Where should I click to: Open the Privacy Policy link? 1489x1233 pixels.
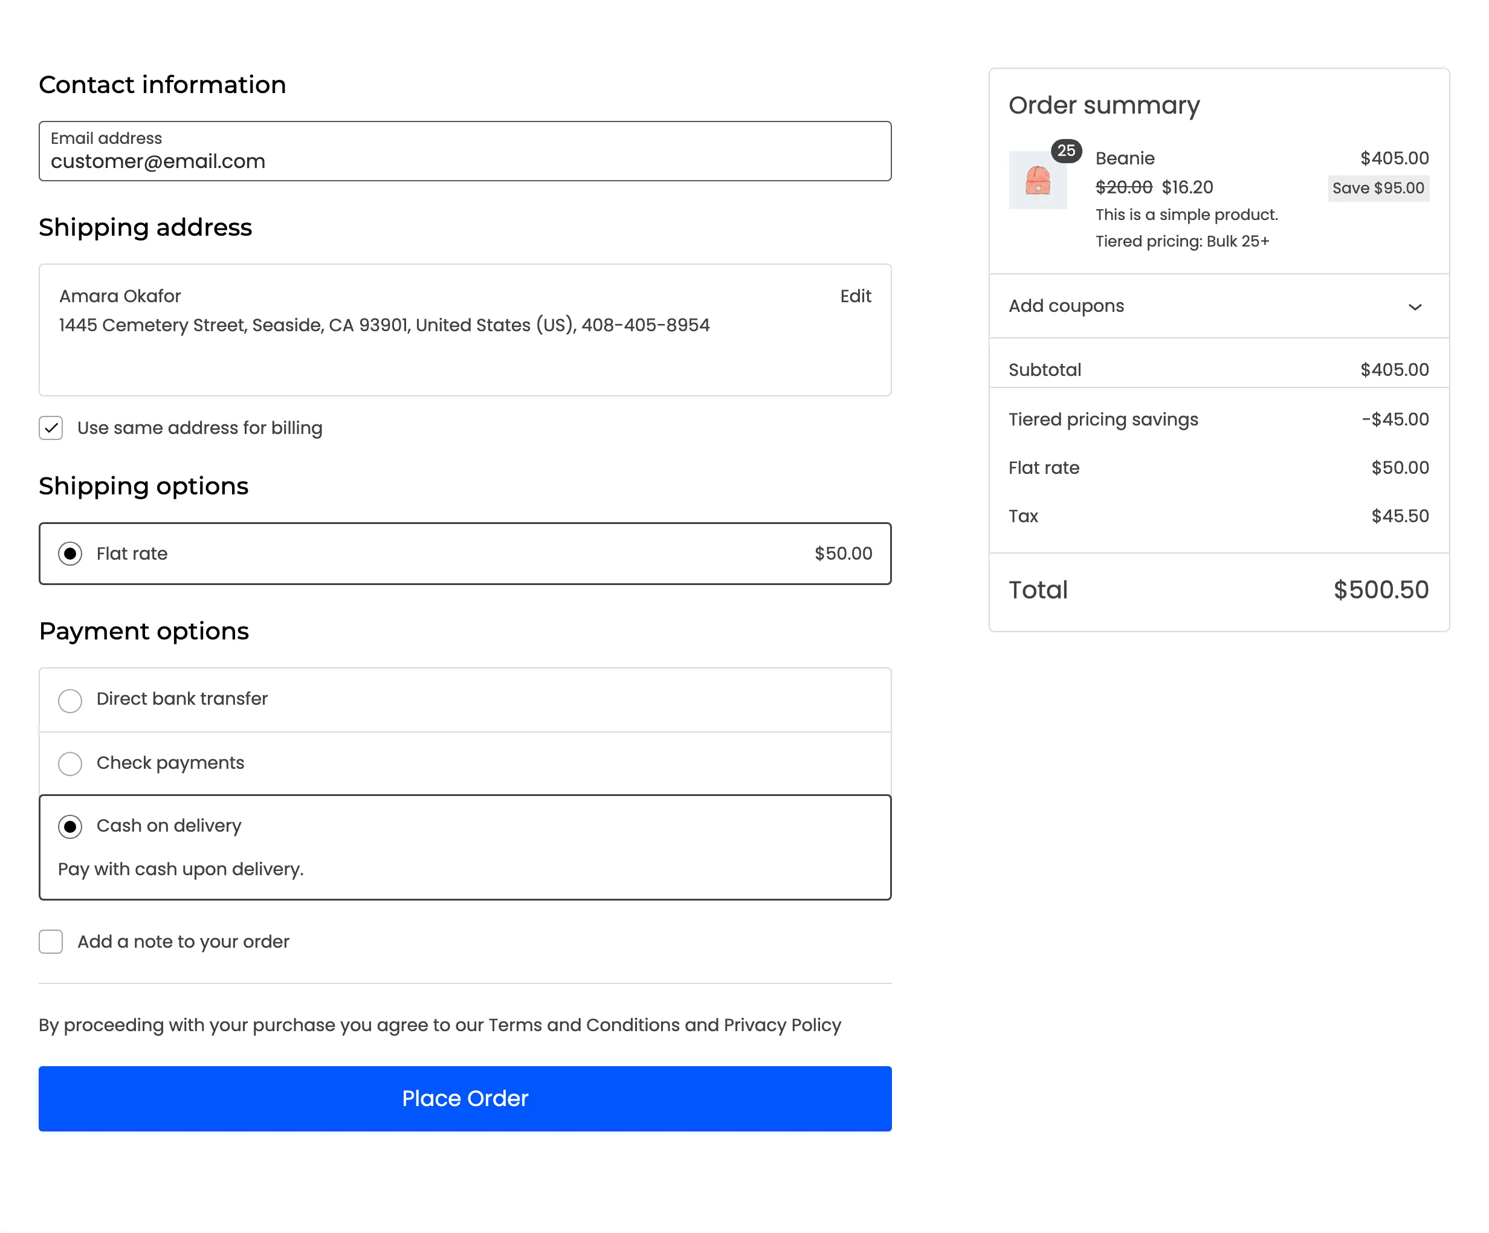(782, 1025)
